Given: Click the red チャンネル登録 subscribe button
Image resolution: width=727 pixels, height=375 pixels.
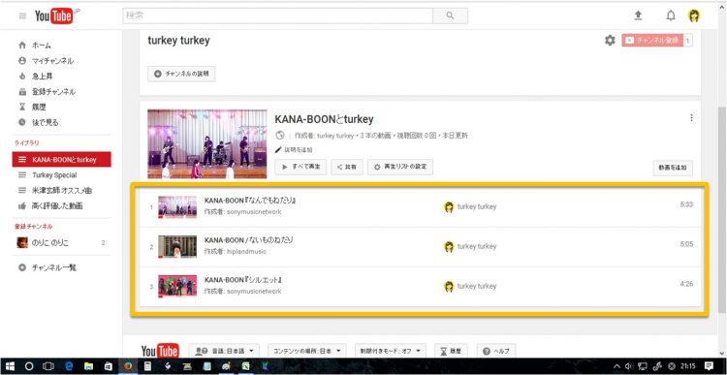Looking at the screenshot, I should [652, 41].
